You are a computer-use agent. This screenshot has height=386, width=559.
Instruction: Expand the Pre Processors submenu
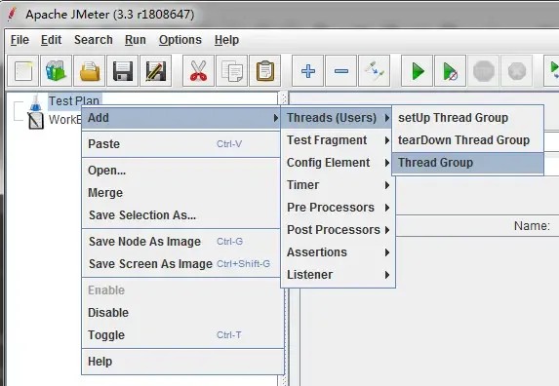click(x=338, y=208)
